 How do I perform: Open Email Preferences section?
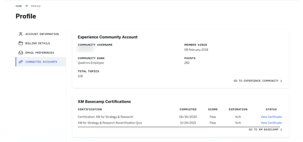coord(41,53)
